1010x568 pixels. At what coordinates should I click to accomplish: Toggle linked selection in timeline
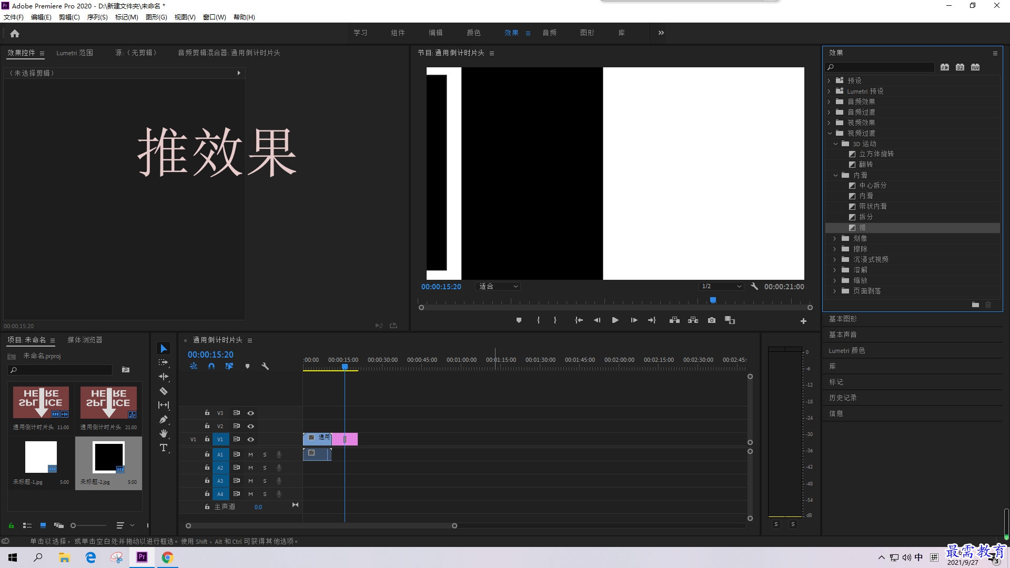click(x=229, y=366)
